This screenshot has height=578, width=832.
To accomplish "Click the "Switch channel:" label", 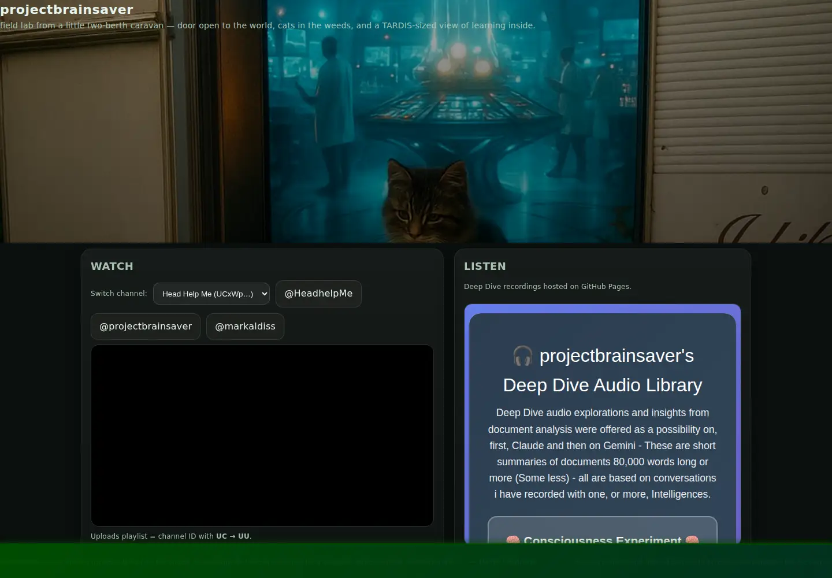I will point(119,294).
